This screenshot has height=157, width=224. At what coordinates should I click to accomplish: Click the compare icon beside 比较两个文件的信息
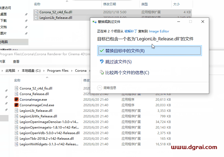pyautogui.click(x=101, y=73)
